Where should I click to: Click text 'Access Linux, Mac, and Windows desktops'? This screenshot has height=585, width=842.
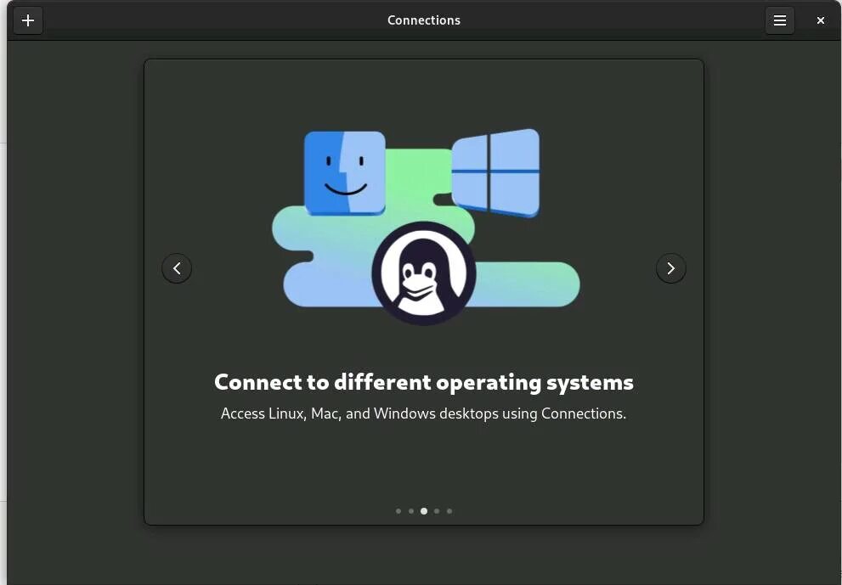[x=359, y=413]
